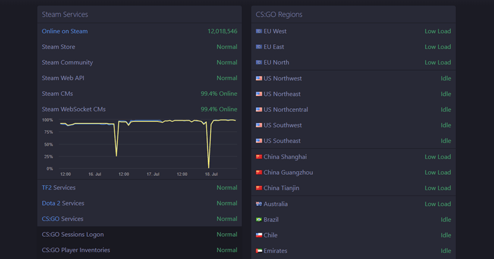Click the China Shanghai region name
Screen dimensions: 494x259
pyautogui.click(x=285, y=157)
